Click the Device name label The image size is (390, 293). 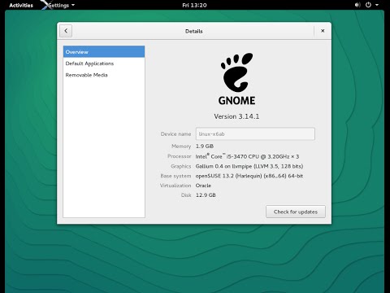click(175, 133)
